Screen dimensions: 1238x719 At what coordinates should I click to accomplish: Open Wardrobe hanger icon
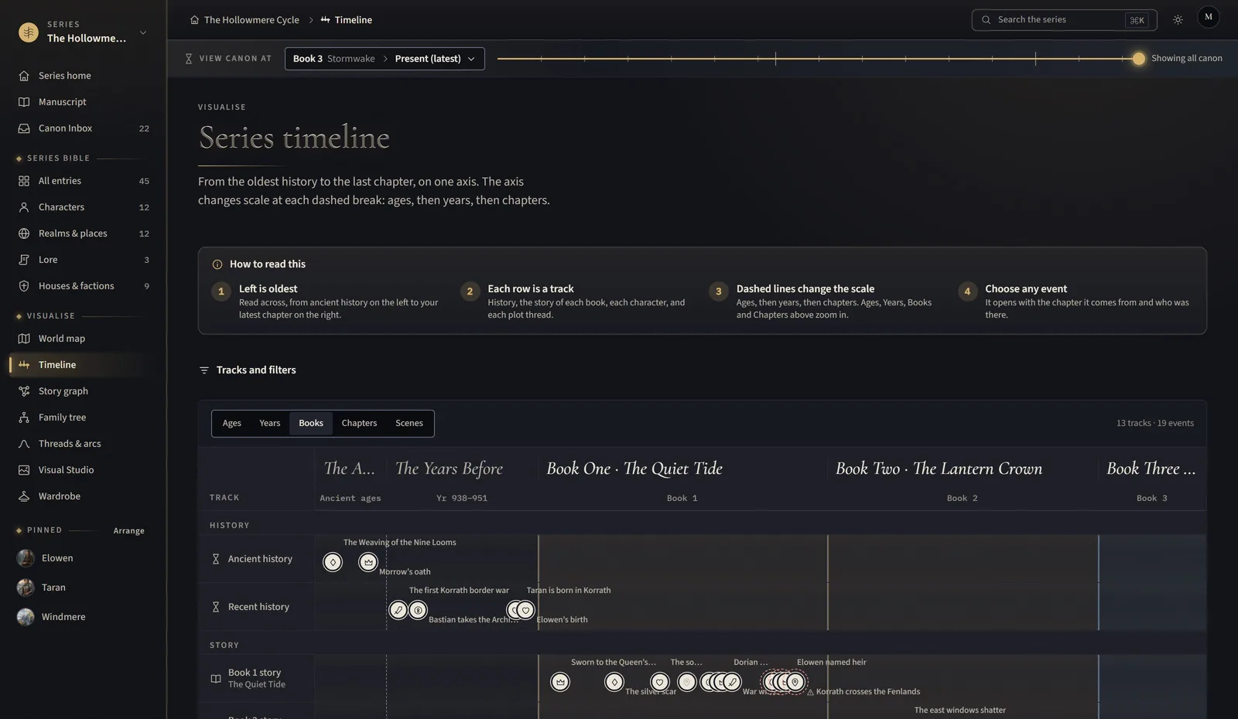[24, 496]
